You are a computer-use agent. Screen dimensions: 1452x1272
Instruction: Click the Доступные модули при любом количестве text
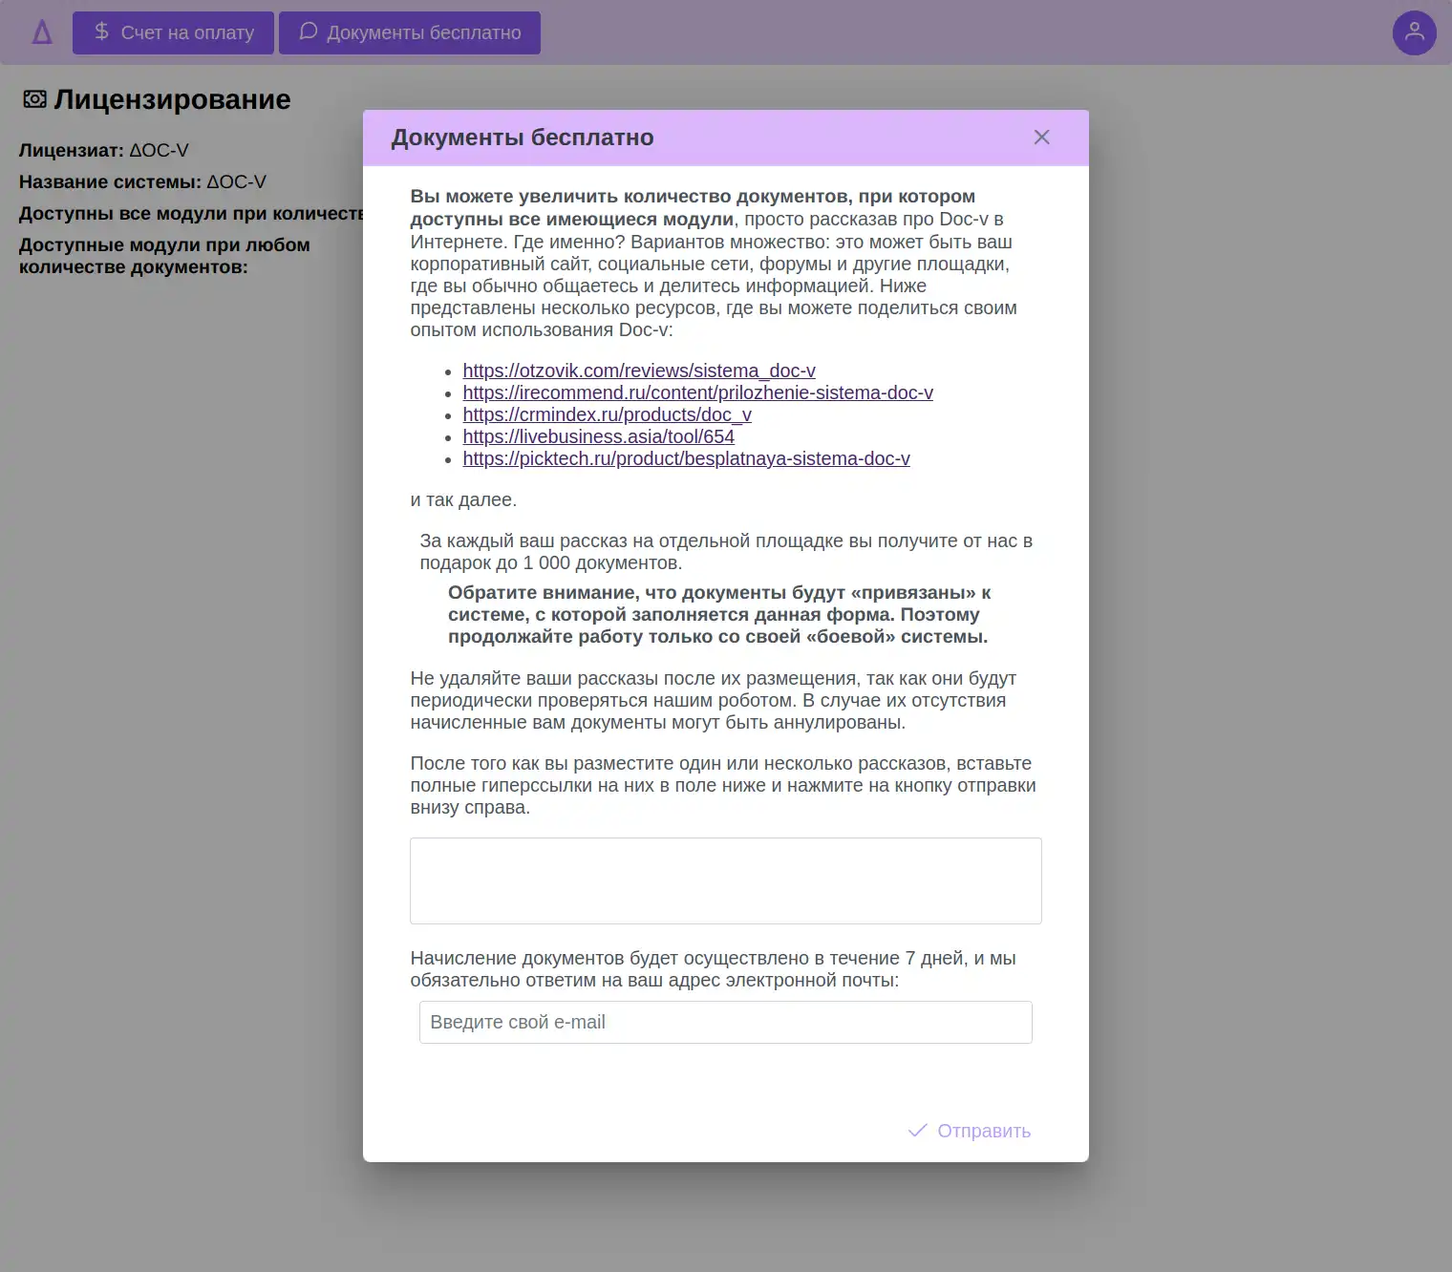164,256
